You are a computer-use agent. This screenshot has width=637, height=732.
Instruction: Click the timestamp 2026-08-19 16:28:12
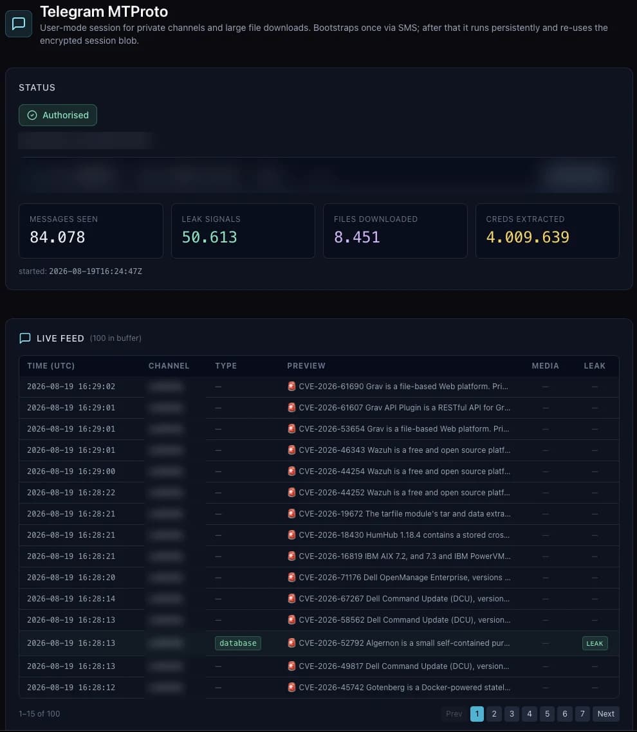pyautogui.click(x=71, y=687)
